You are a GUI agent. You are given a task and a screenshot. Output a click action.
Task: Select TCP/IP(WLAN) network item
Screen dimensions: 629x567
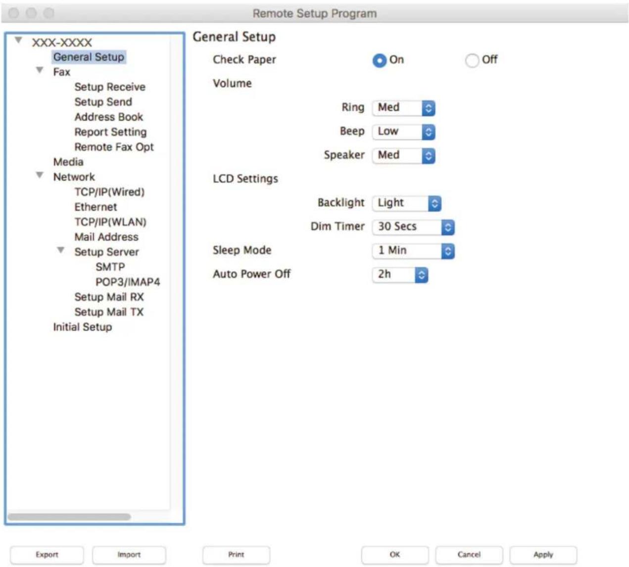[x=110, y=222]
